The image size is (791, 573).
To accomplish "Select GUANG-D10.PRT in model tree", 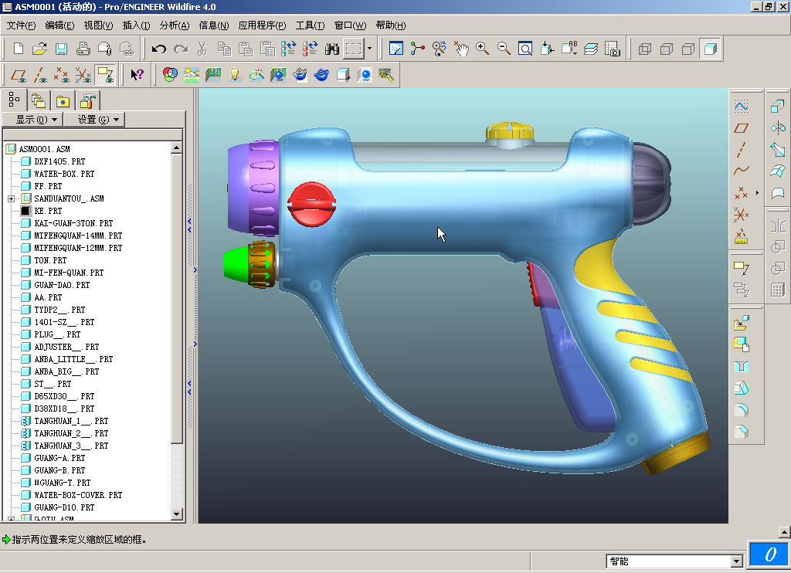I will pos(64,507).
